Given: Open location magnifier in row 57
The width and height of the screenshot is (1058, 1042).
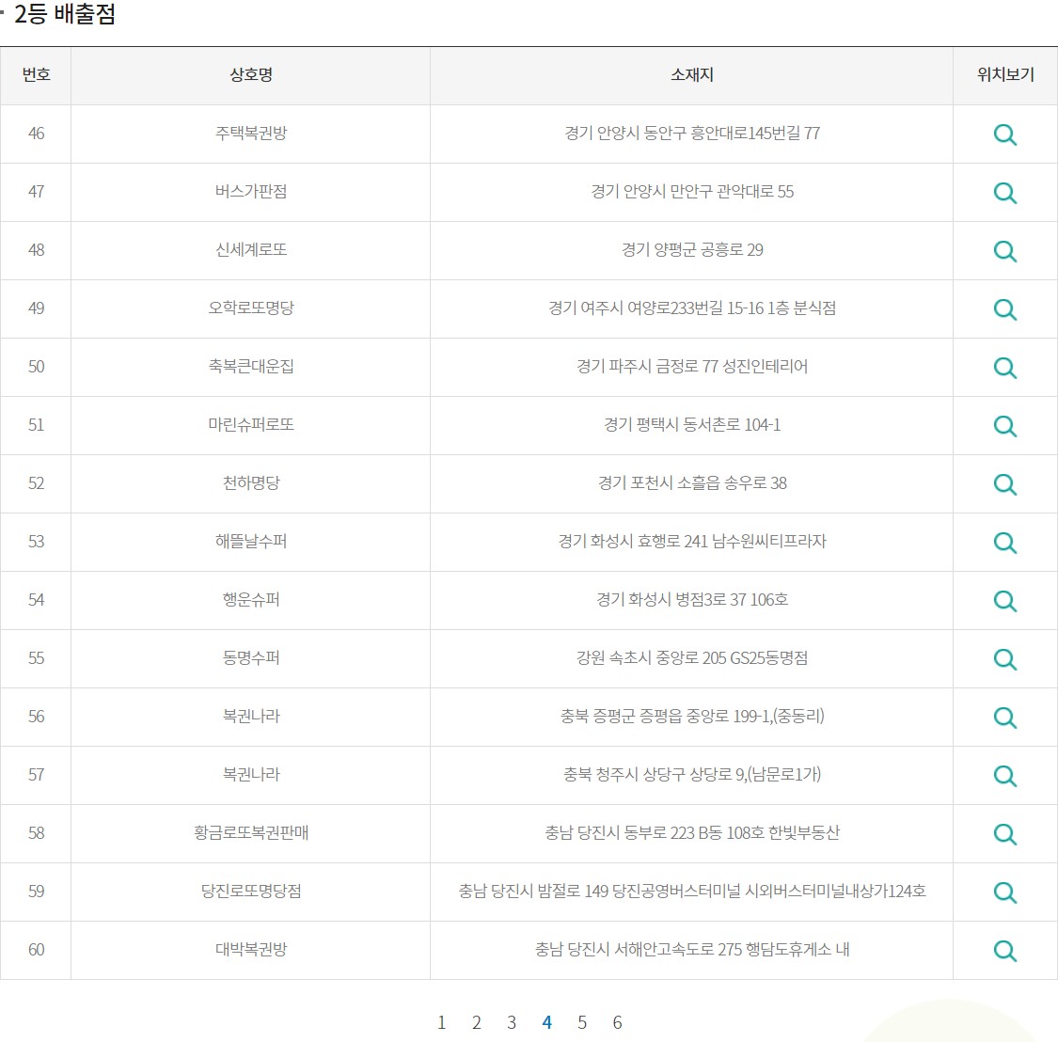Looking at the screenshot, I should point(1004,776).
